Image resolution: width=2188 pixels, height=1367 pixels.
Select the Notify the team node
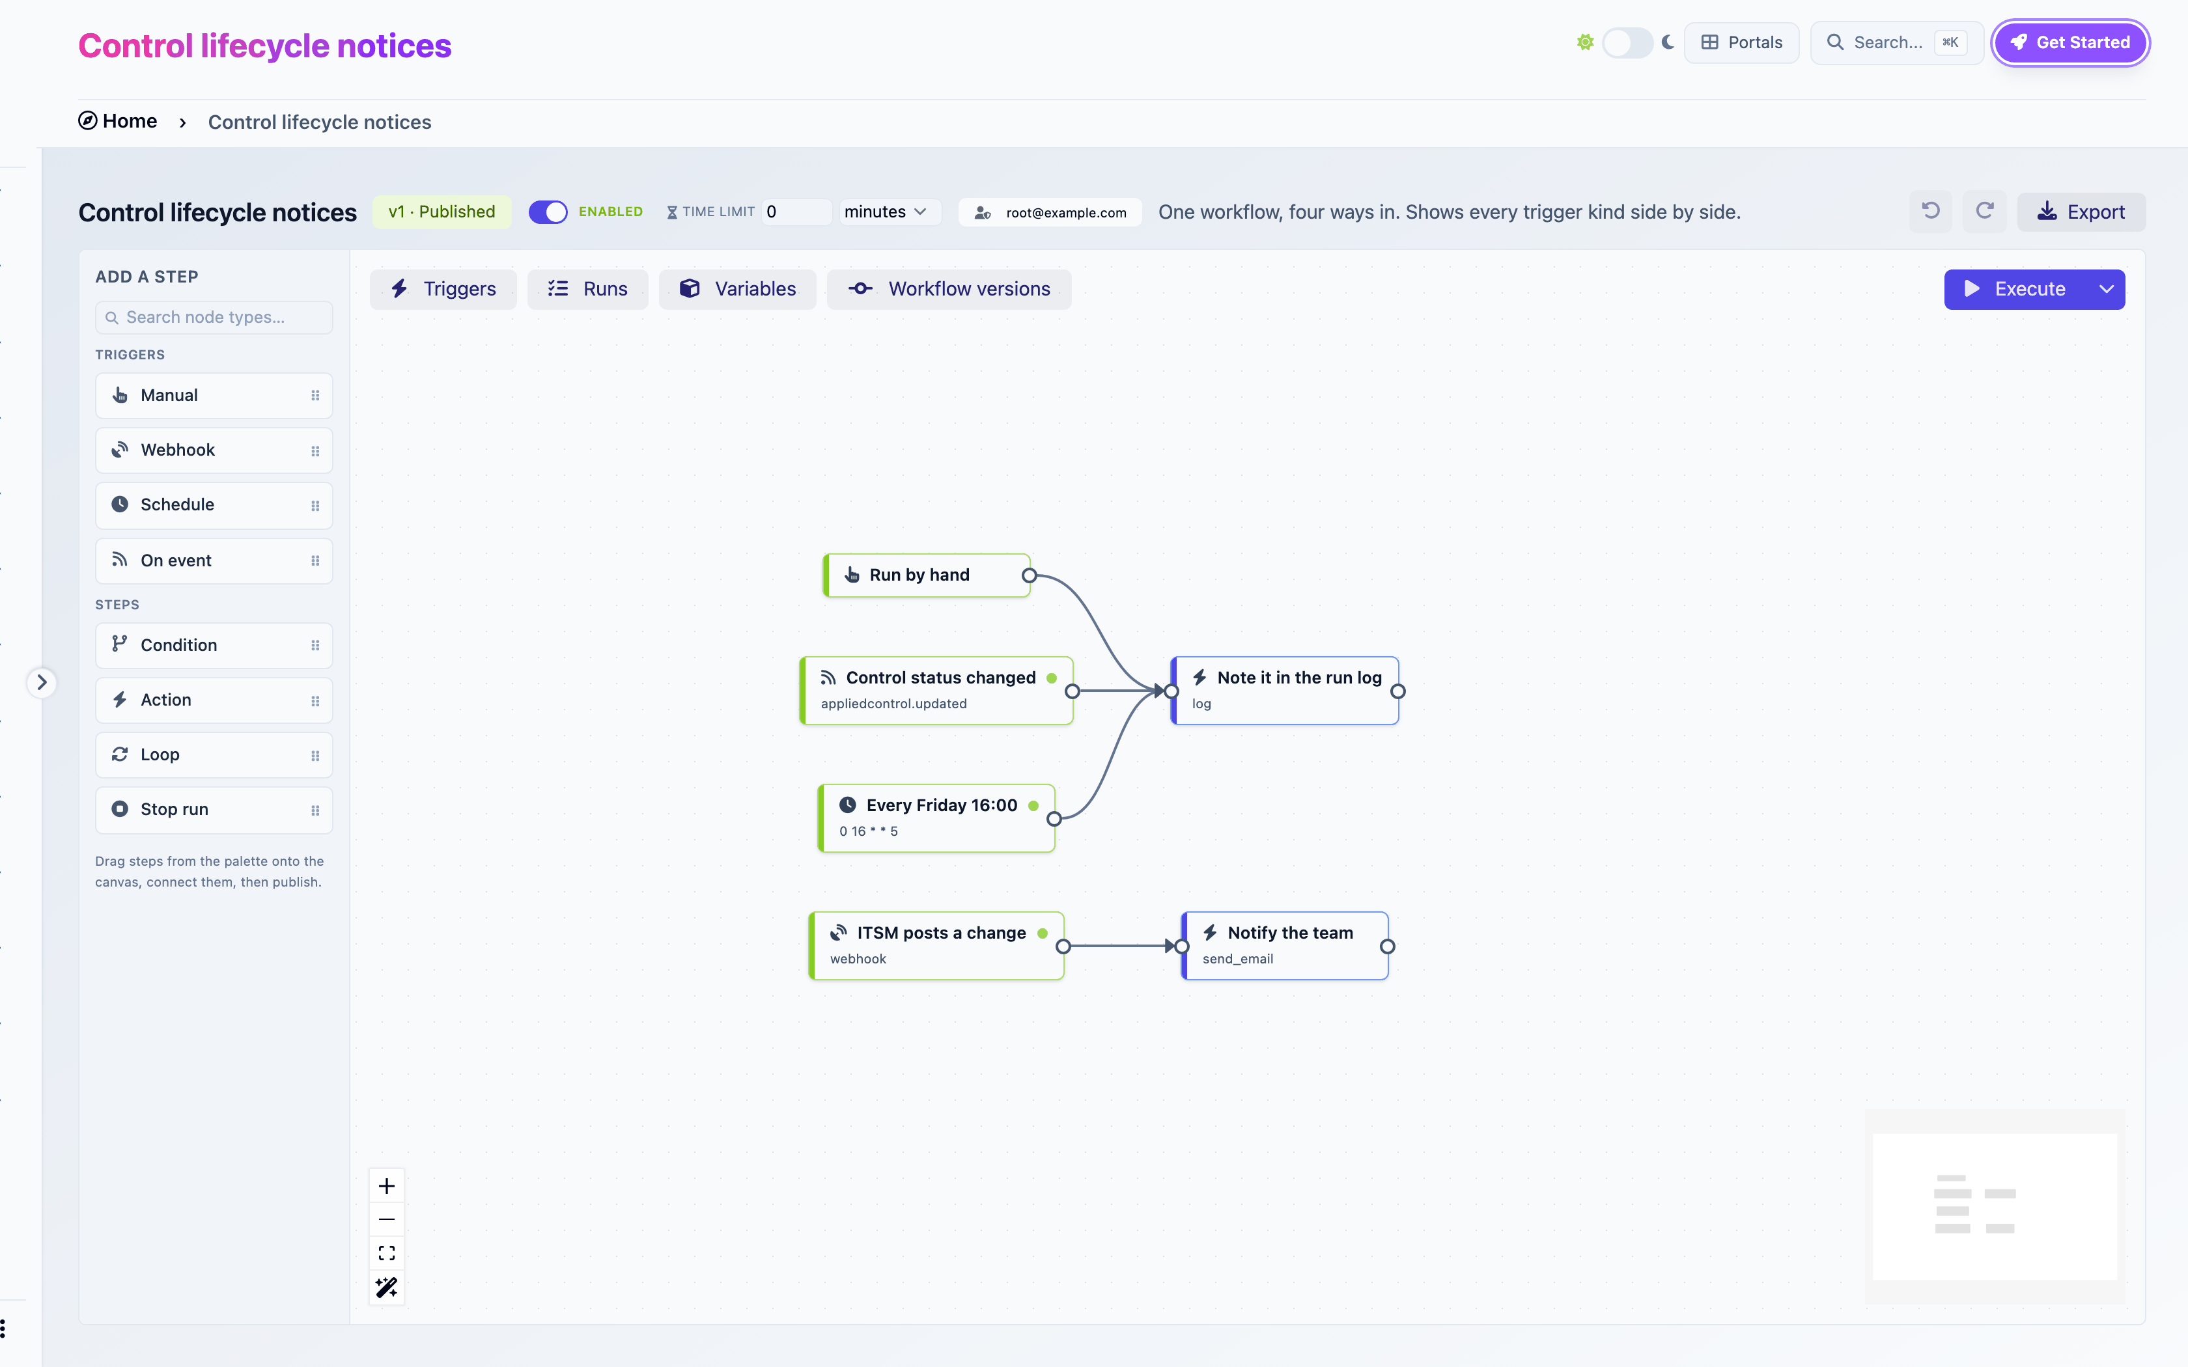[1285, 945]
